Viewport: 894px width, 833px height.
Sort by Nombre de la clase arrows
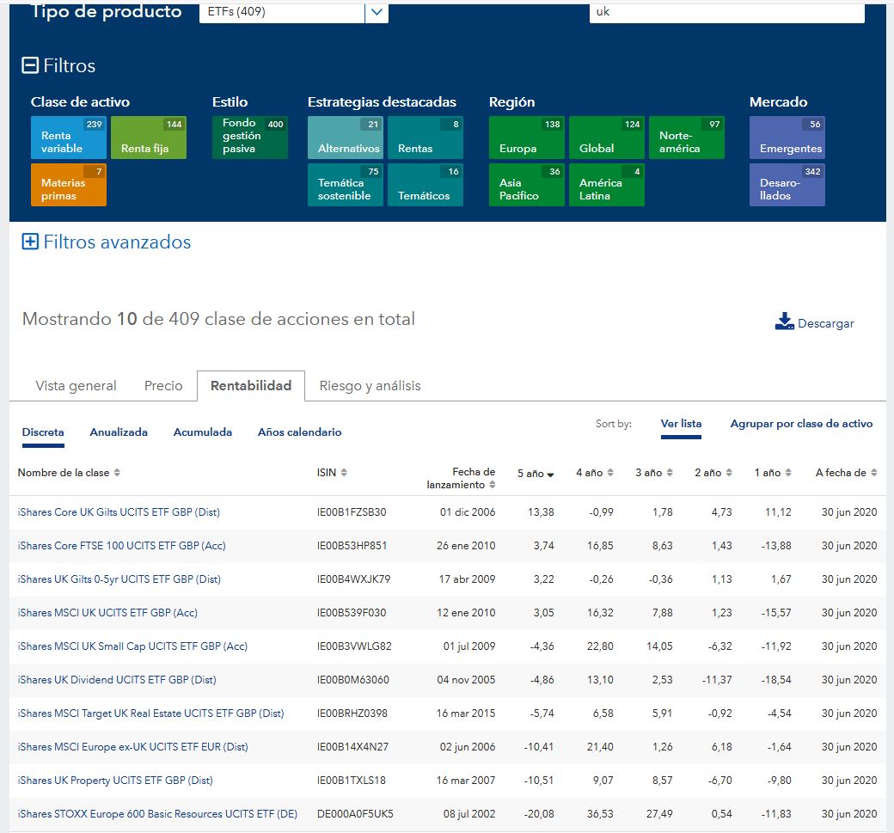(117, 473)
